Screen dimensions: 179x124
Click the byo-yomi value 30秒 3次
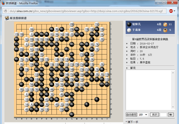146,55
